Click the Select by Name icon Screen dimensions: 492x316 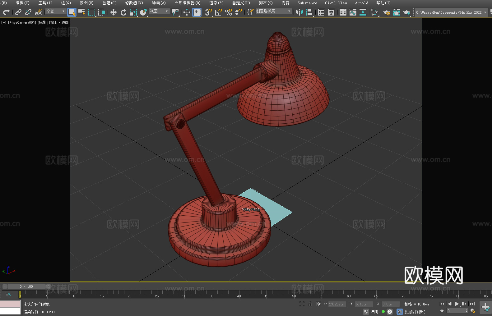pyautogui.click(x=81, y=12)
